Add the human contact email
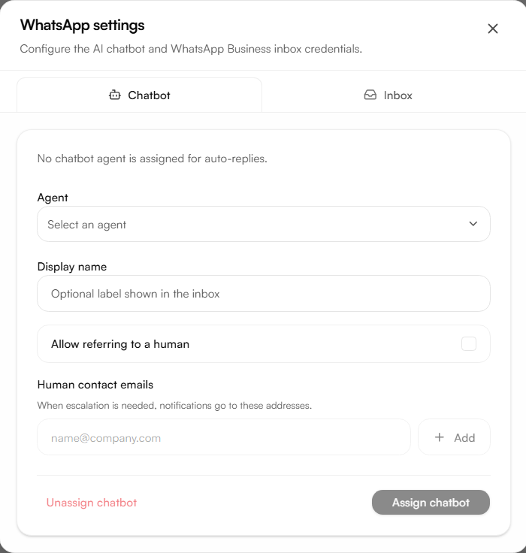The height and width of the screenshot is (553, 526). point(454,437)
